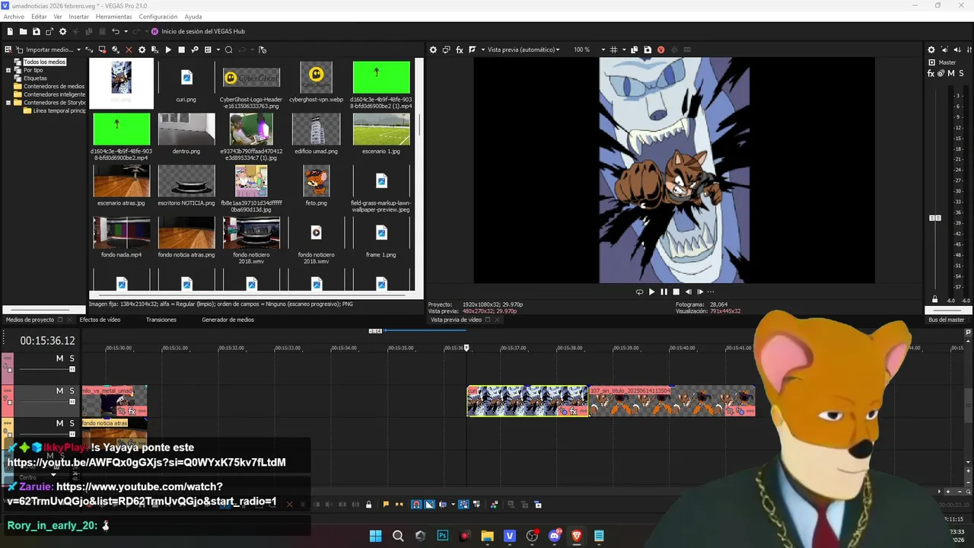Open Media FX in the Project Media toolbar
The width and height of the screenshot is (974, 548).
tap(155, 49)
